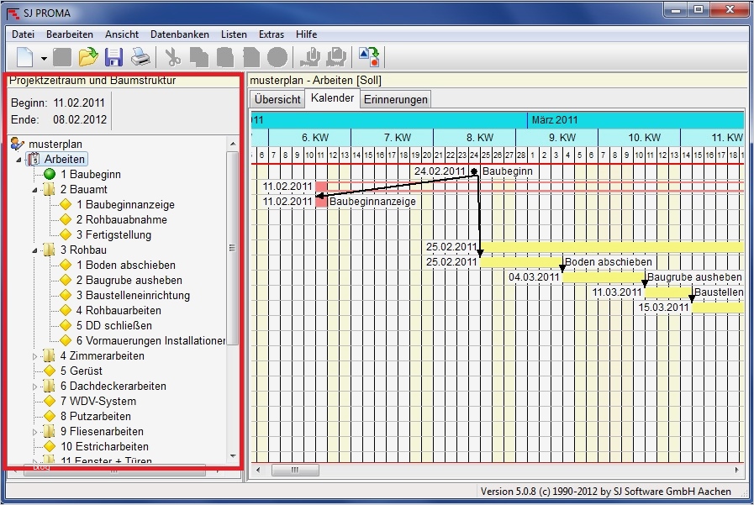Select the 10 Estricharbeiten tree item
This screenshot has height=505, width=754.
[104, 446]
